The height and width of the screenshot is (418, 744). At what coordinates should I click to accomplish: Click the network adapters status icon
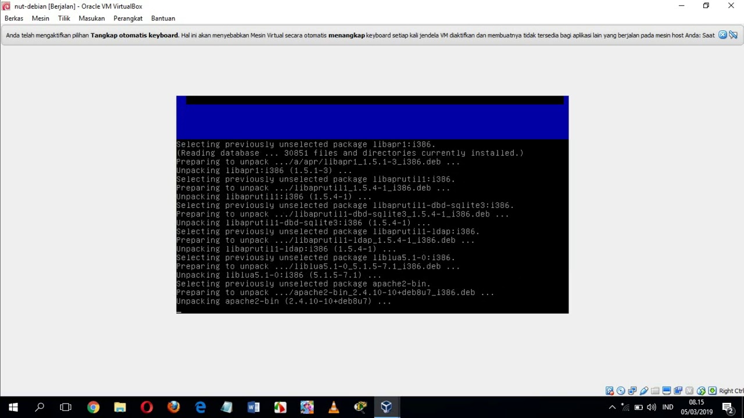632,391
